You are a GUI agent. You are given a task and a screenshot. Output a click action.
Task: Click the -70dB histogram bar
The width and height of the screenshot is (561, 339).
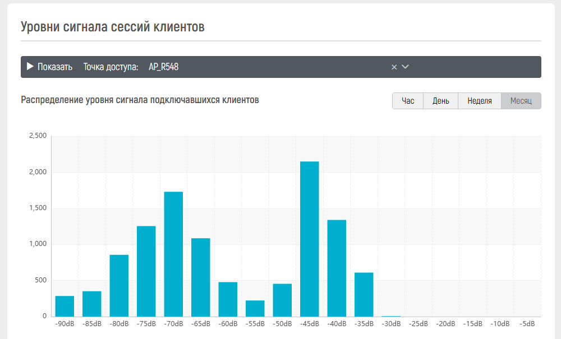point(173,254)
